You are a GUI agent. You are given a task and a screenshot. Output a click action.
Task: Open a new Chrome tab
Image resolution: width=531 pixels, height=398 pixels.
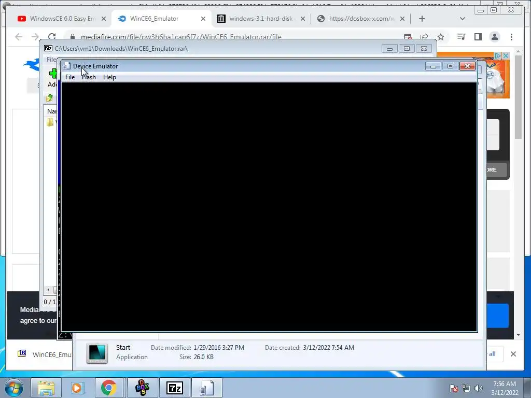pos(422,19)
